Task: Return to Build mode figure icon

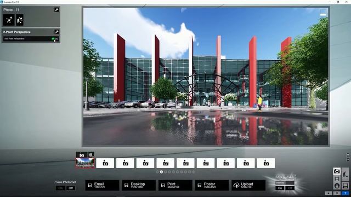Action: click(345, 174)
